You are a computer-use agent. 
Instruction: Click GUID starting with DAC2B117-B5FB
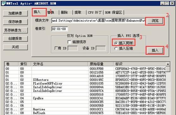(x=141, y=102)
